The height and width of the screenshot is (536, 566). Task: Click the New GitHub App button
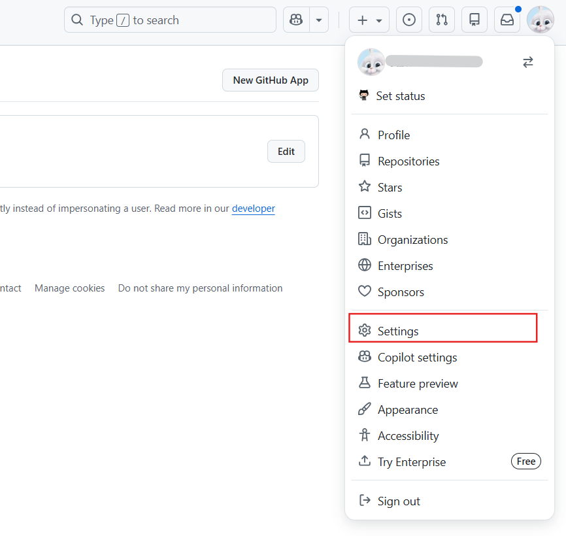(271, 80)
